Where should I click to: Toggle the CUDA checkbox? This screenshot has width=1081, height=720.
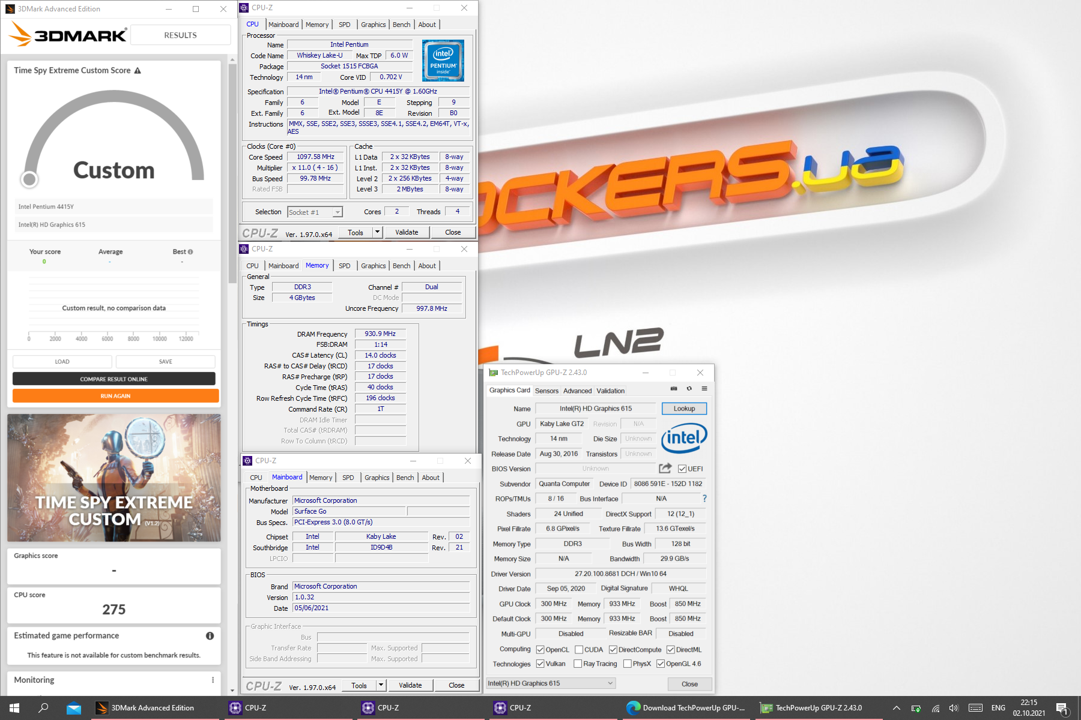pos(579,650)
